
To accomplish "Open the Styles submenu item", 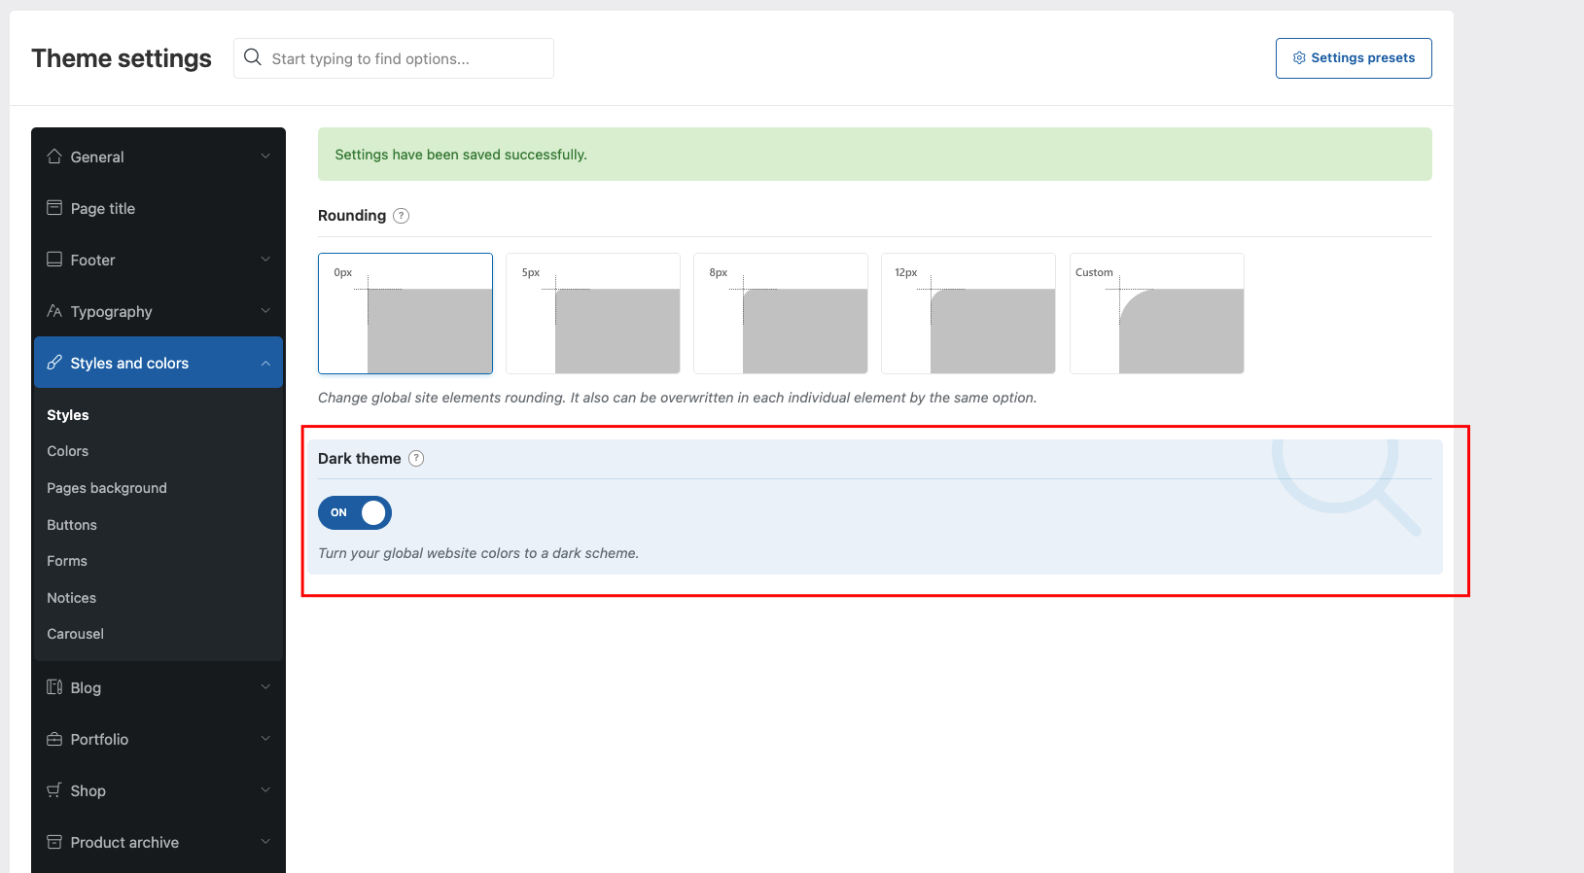I will coord(68,415).
